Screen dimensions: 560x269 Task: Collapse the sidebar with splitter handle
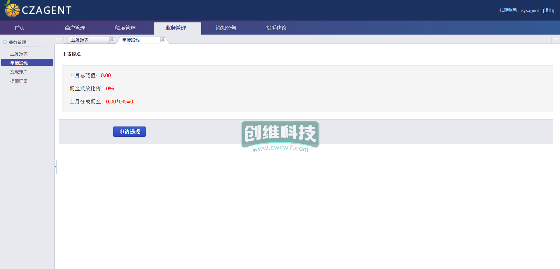coord(55,167)
